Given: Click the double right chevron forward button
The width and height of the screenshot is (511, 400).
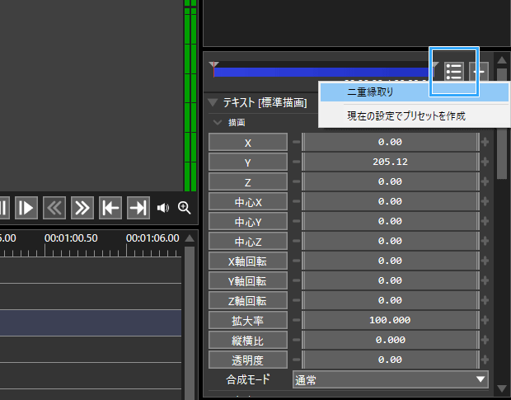Looking at the screenshot, I should click(x=82, y=208).
